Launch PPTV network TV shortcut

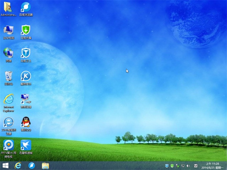point(9,145)
